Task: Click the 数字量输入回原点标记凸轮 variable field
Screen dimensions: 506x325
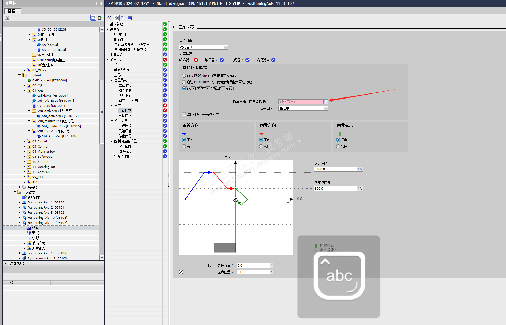Action: point(301,102)
